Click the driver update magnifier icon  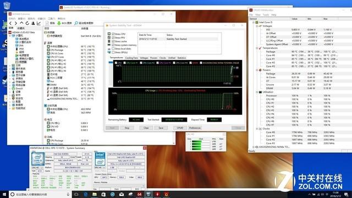[x=76, y=23]
